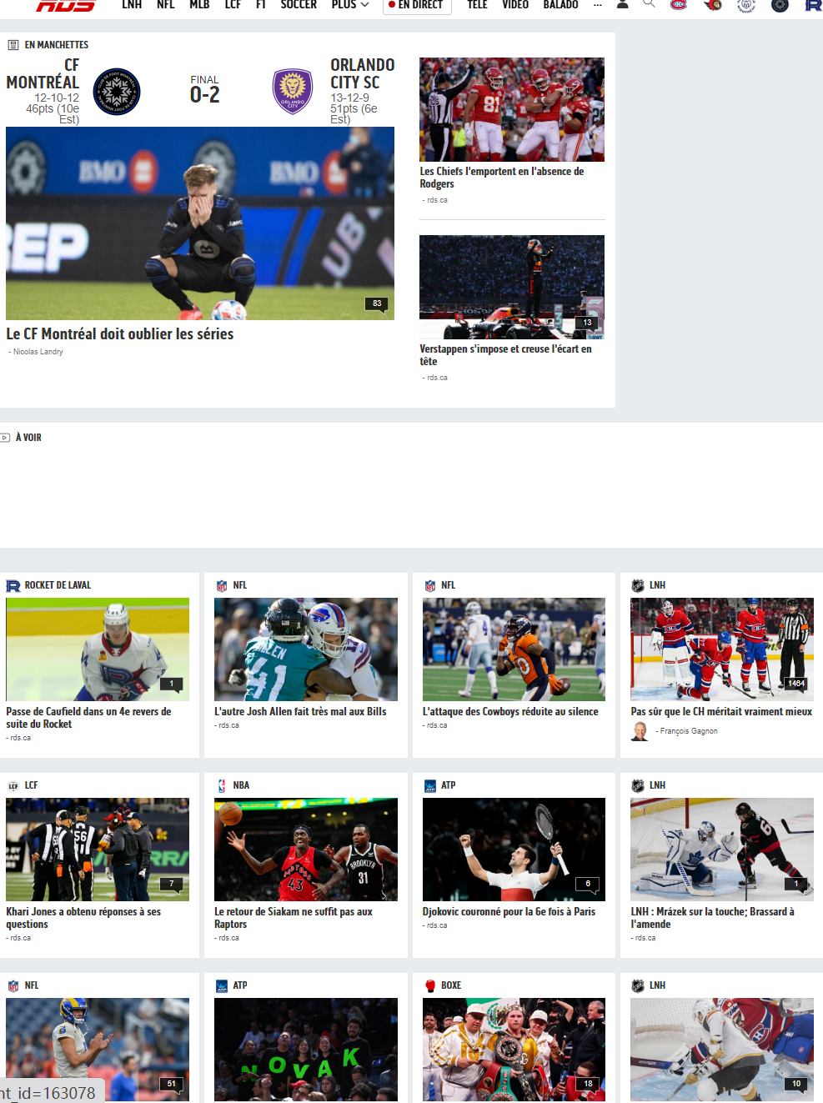Image resolution: width=823 pixels, height=1103 pixels.
Task: Click the ATP icon above Djokovic story
Action: [x=430, y=785]
